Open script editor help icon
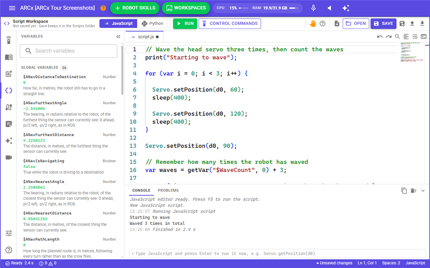430x268 pixels. click(x=322, y=23)
